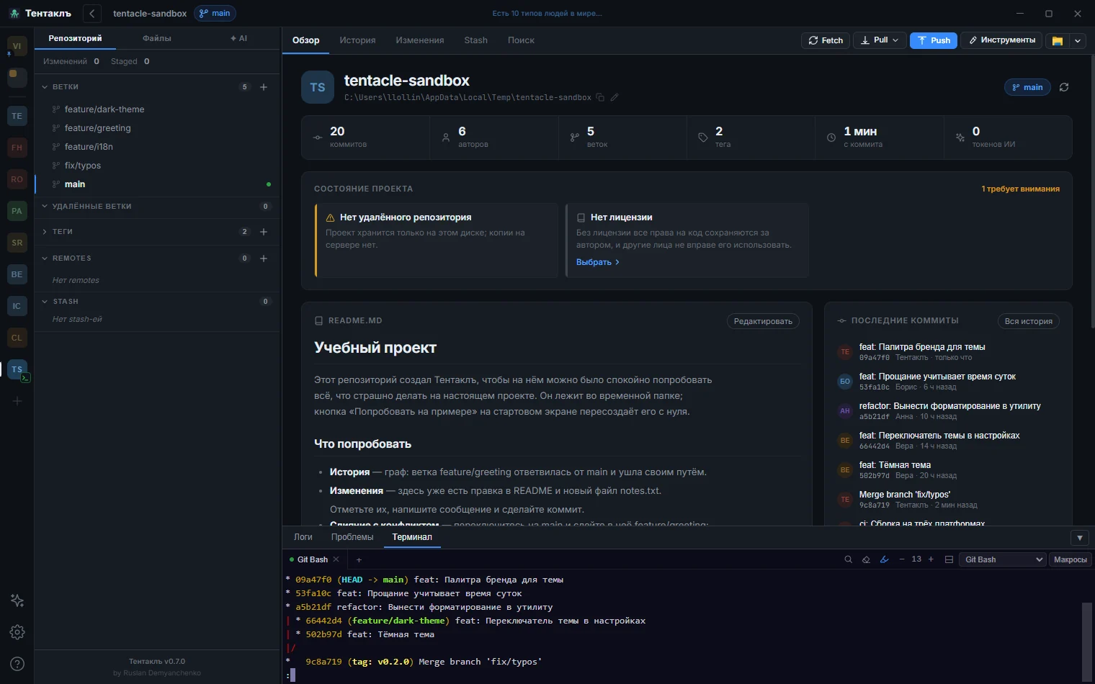Open the Проблемы panel tab
This screenshot has width=1095, height=684.
click(352, 537)
